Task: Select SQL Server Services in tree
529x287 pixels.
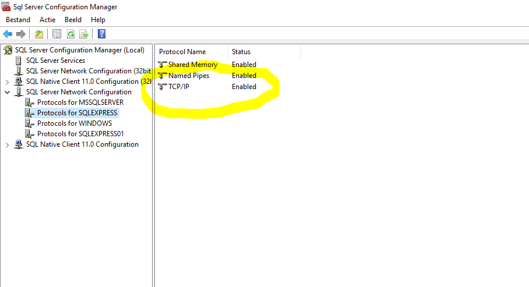Action: (x=56, y=61)
